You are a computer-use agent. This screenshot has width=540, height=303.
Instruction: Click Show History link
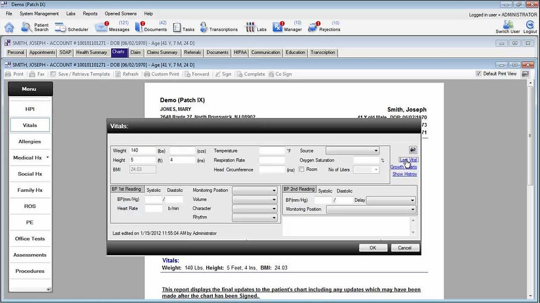[x=404, y=174]
